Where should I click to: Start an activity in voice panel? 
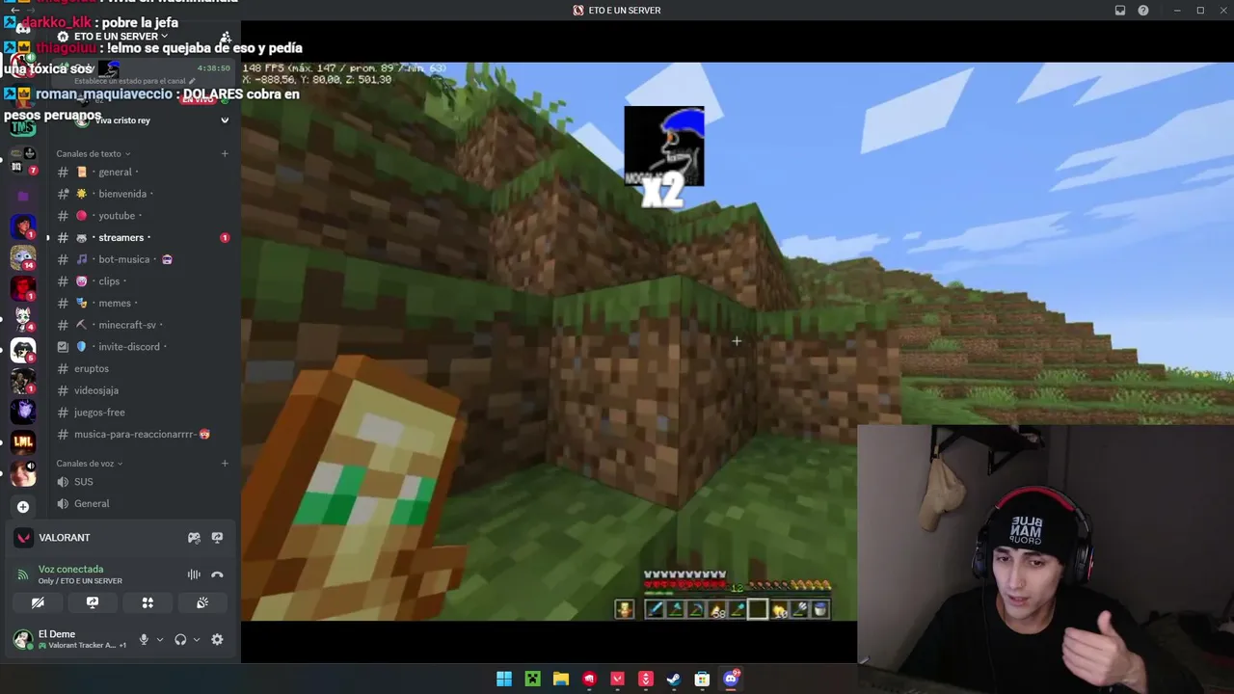click(x=148, y=602)
